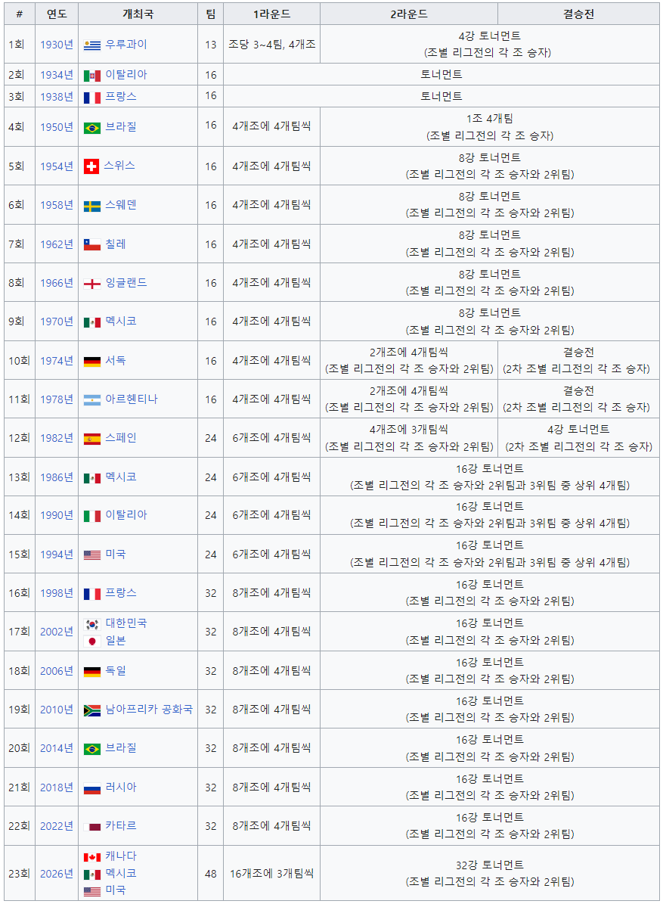Open the 남아프리카 공화국 link
Image resolution: width=663 pixels, height=904 pixels.
(149, 709)
